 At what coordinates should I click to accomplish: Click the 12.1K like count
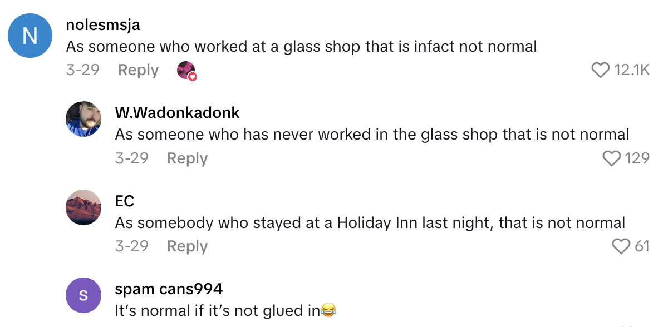[x=631, y=70]
